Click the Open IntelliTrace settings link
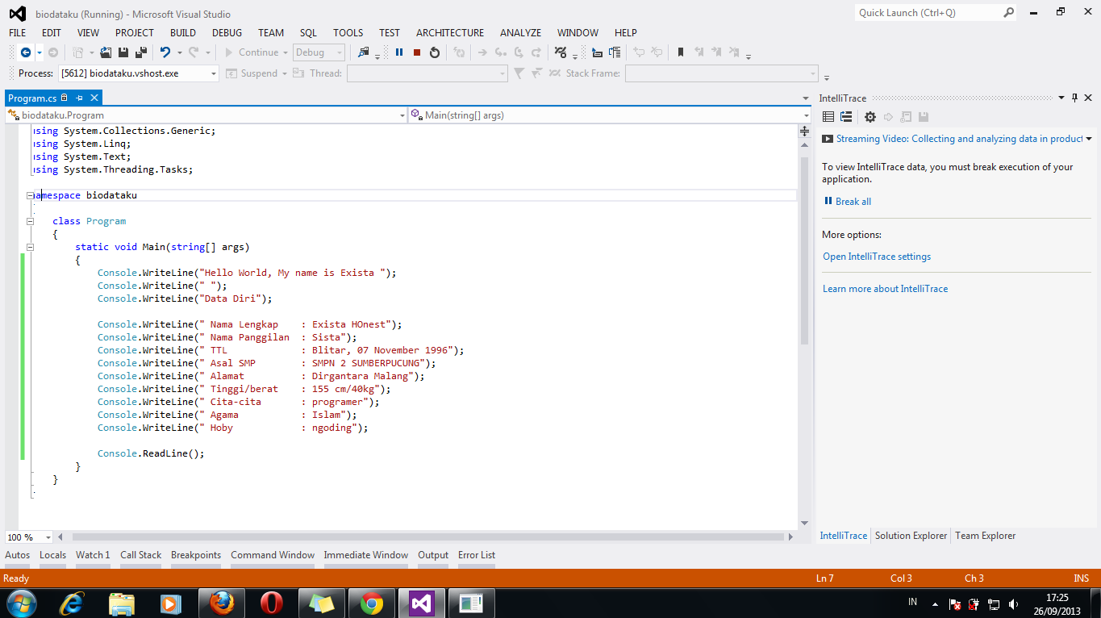The width and height of the screenshot is (1101, 618). pyautogui.click(x=876, y=257)
